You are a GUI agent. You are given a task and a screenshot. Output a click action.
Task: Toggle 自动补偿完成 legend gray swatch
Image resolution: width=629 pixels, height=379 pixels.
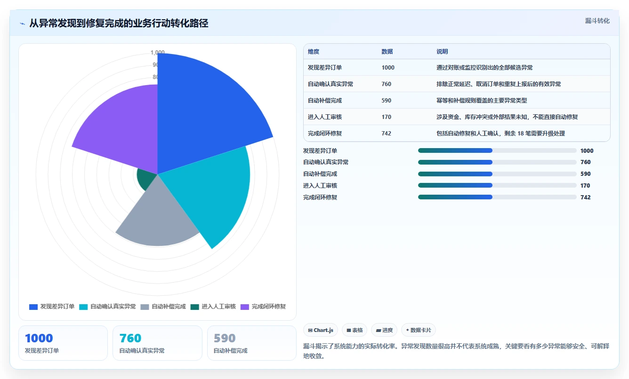145,307
